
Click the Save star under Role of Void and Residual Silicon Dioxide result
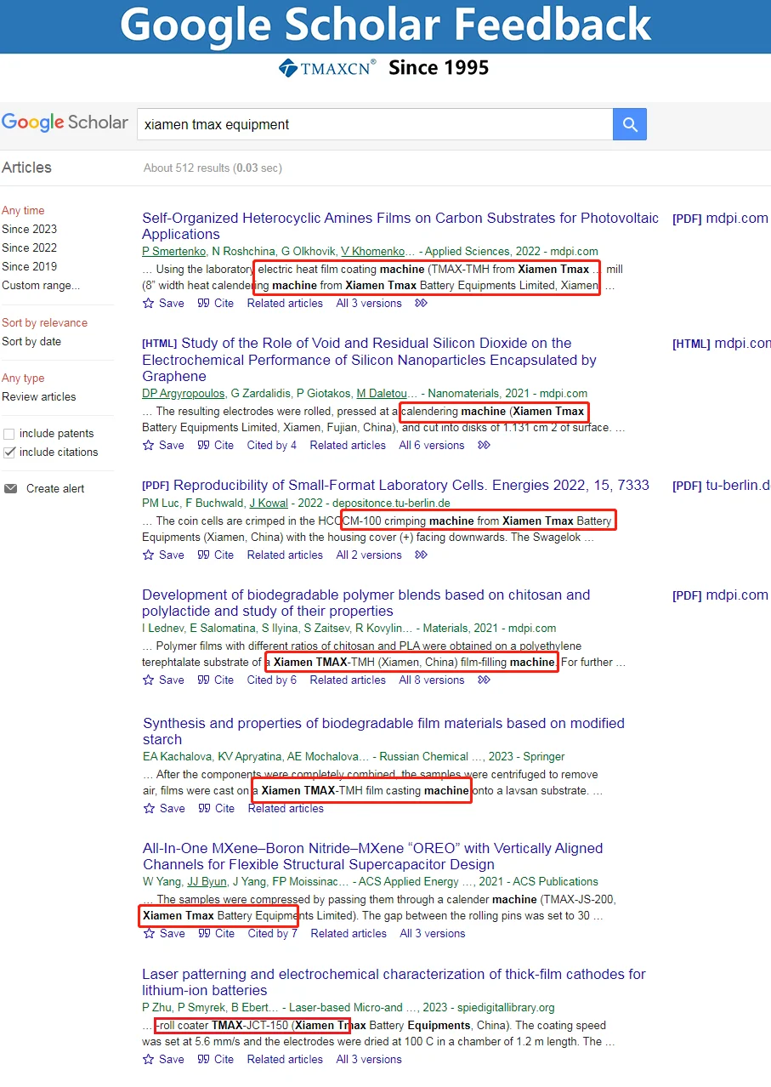(x=148, y=445)
